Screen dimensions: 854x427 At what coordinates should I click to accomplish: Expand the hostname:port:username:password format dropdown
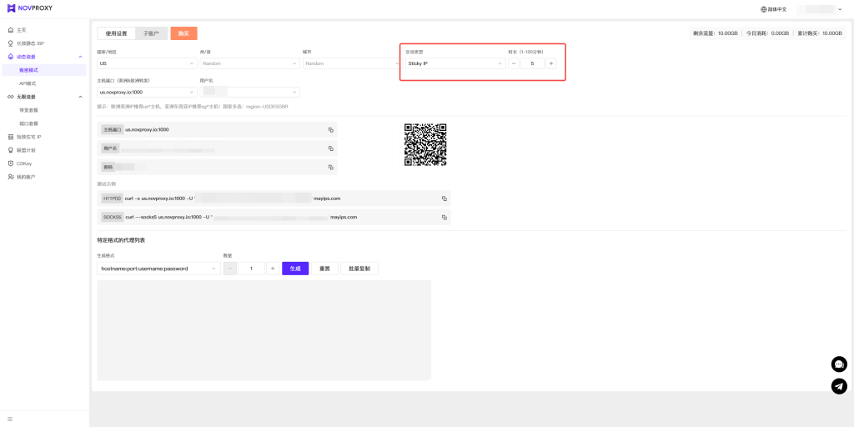click(x=158, y=269)
